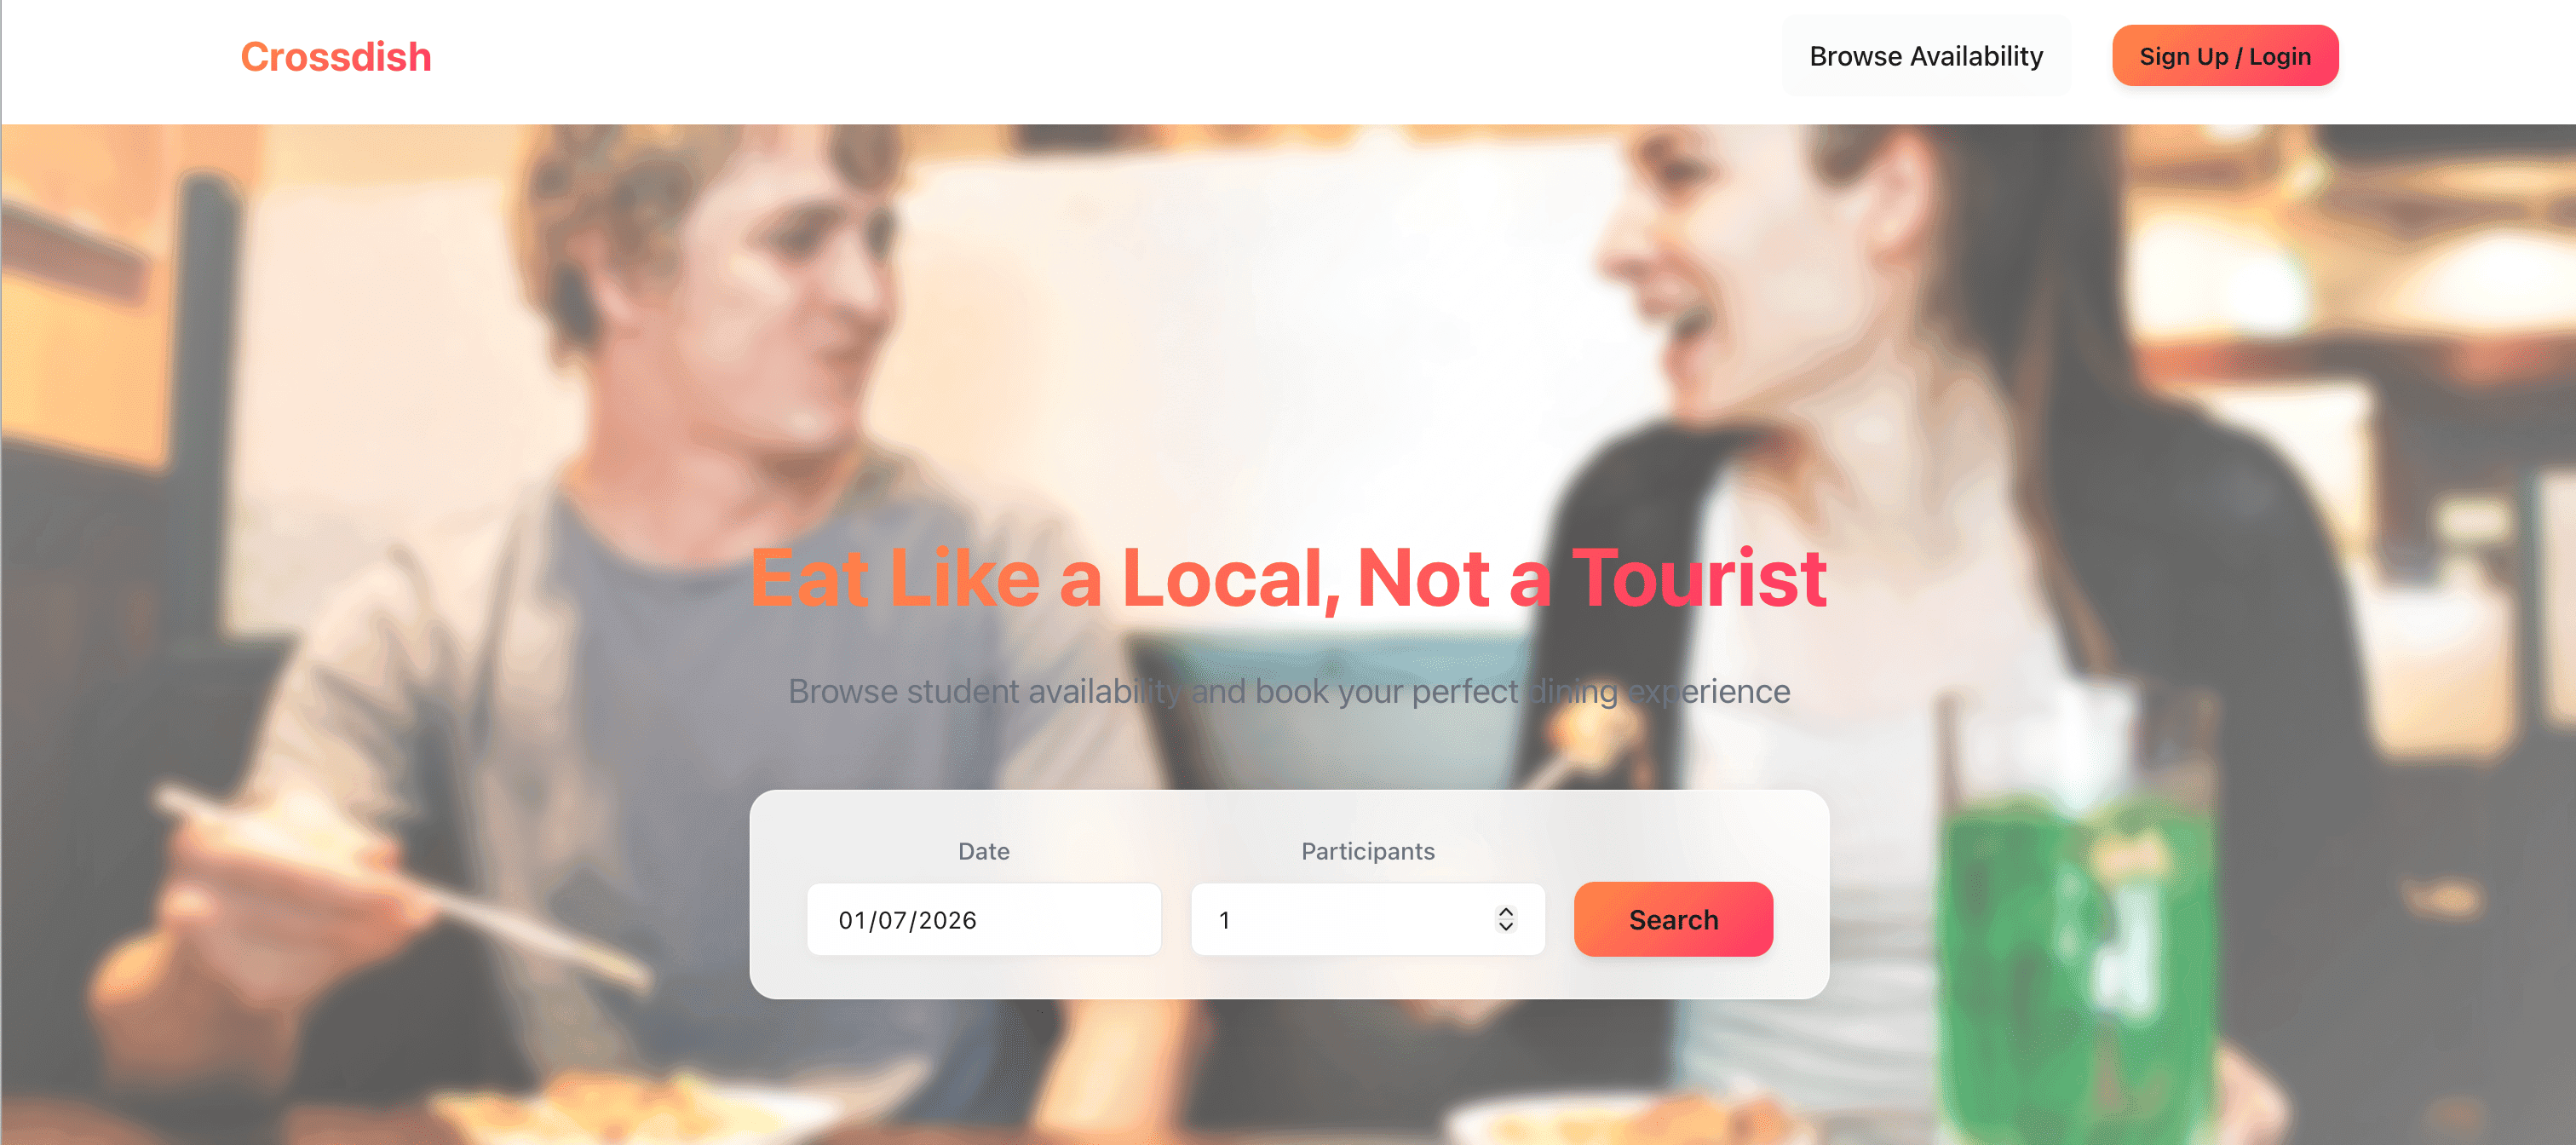Click the Date field label
The image size is (2576, 1145).
click(984, 851)
